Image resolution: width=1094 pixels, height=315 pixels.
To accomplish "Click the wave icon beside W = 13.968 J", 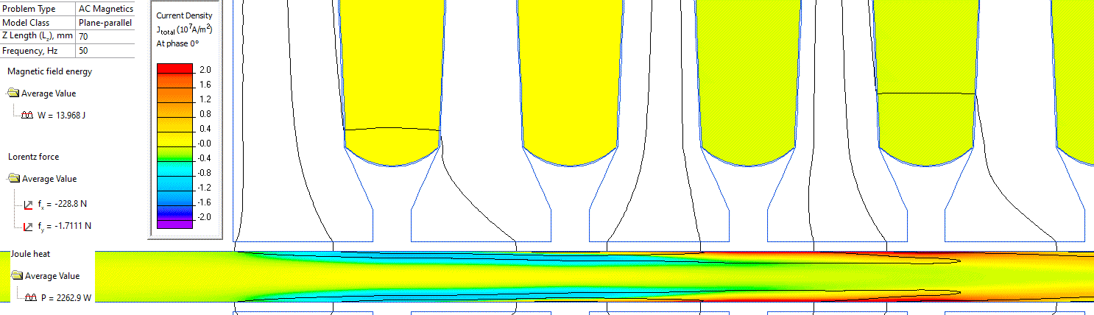I will tap(29, 116).
